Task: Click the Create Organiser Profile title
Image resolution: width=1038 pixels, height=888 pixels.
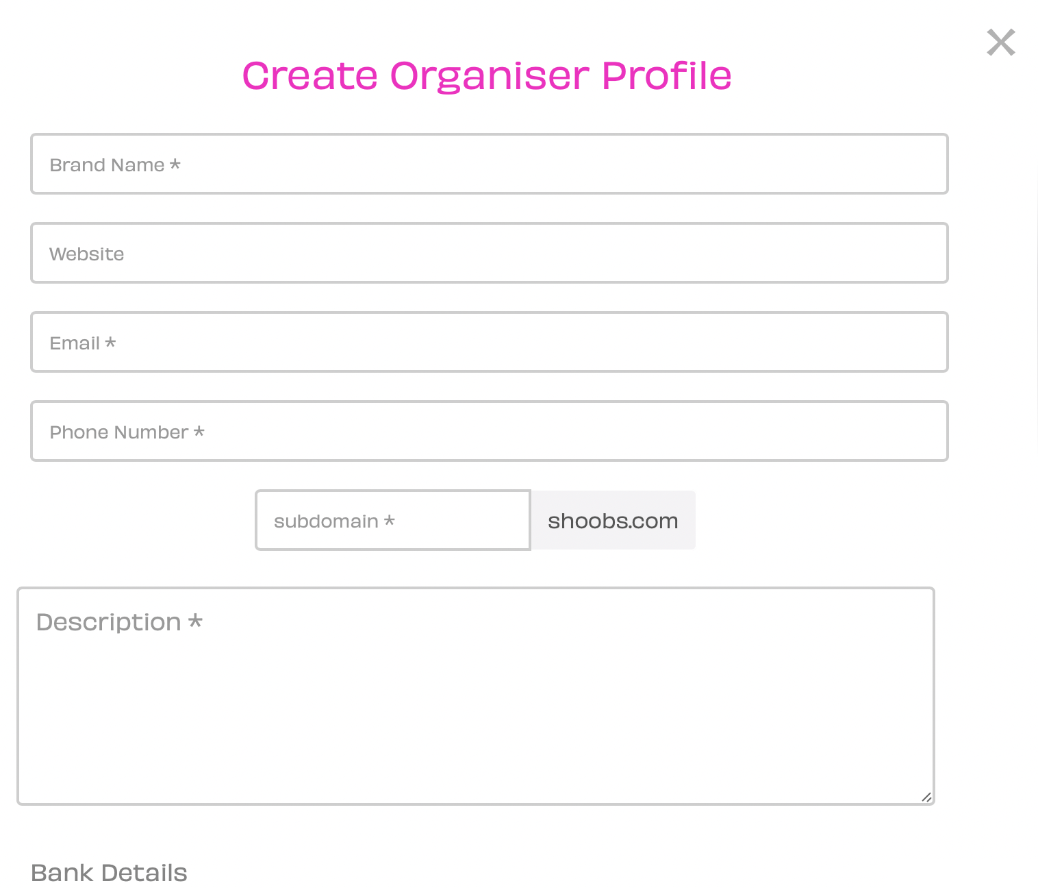Action: pos(487,75)
